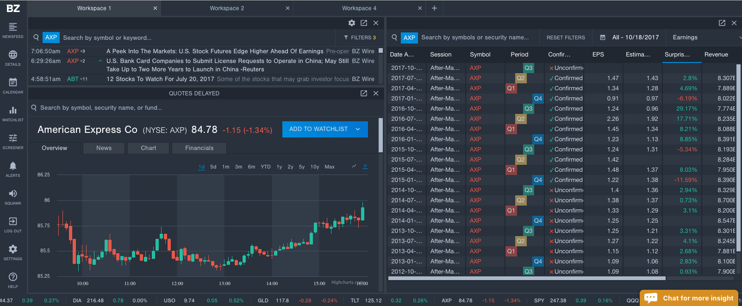The height and width of the screenshot is (306, 742).
Task: Switch chart to line view icon
Action: (x=354, y=166)
